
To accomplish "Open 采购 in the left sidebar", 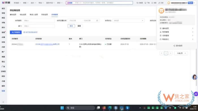I will point(3,23).
